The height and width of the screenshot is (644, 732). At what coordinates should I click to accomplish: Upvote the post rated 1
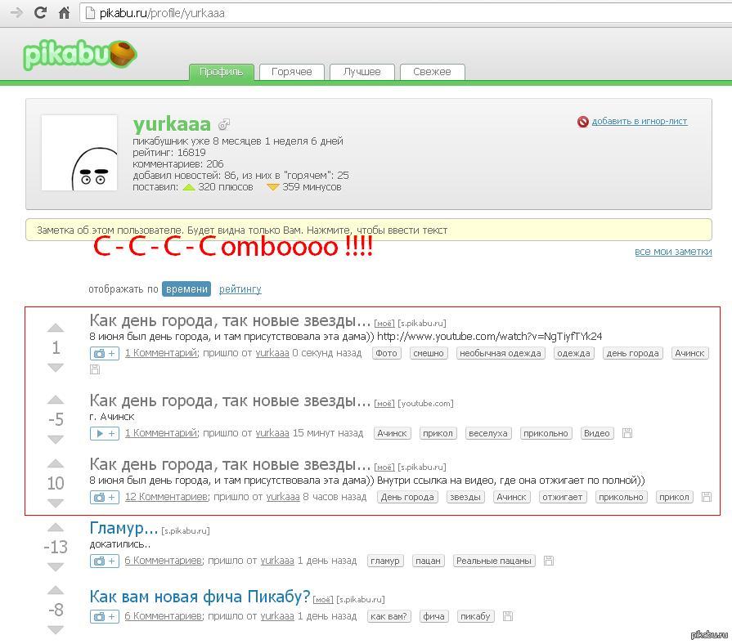tap(56, 329)
